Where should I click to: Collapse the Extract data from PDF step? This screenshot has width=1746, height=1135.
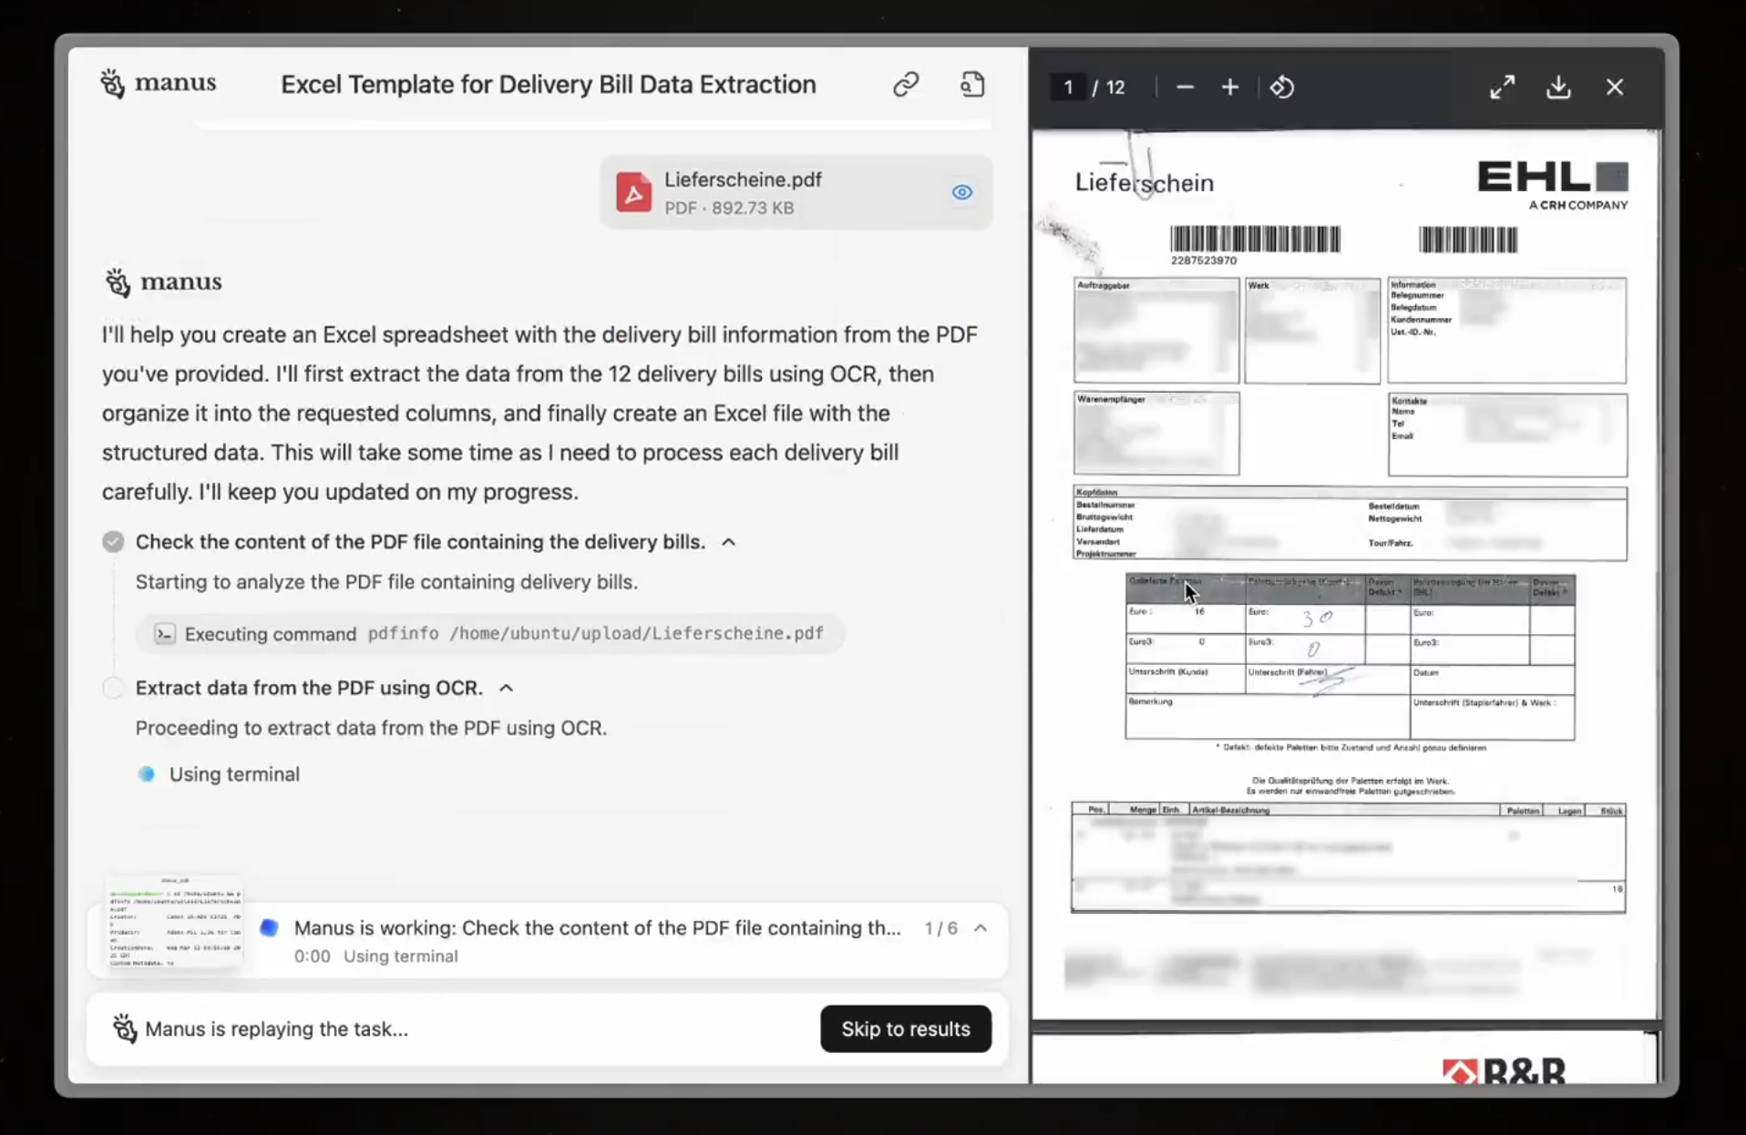507,688
